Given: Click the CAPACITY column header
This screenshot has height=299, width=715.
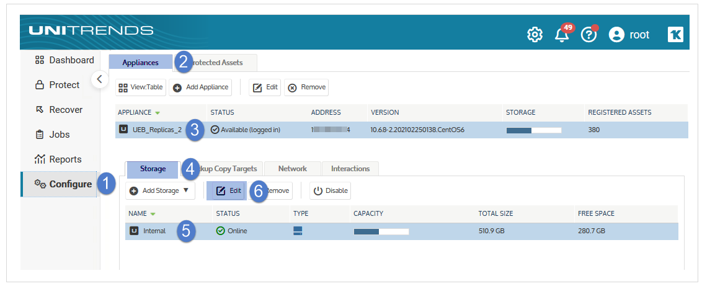Looking at the screenshot, I should click(368, 213).
